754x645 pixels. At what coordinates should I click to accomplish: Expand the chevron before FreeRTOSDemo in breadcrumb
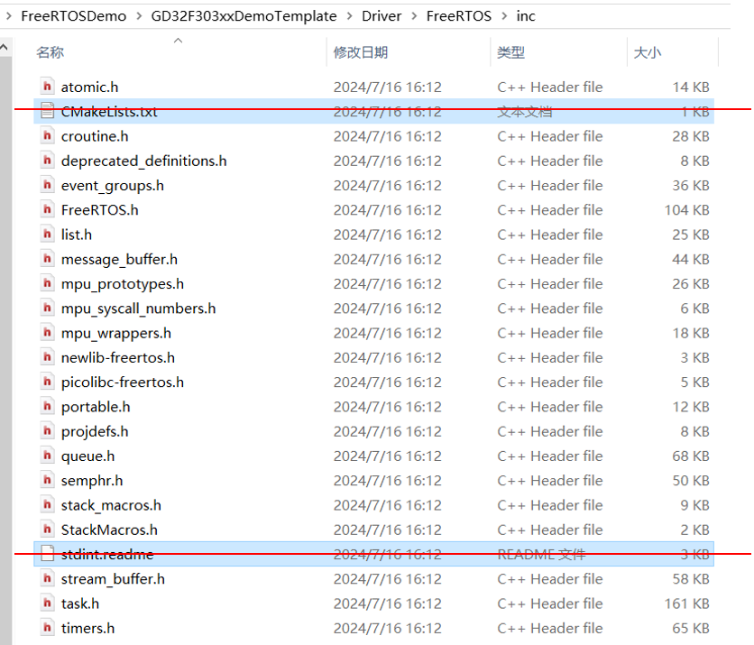coord(9,16)
